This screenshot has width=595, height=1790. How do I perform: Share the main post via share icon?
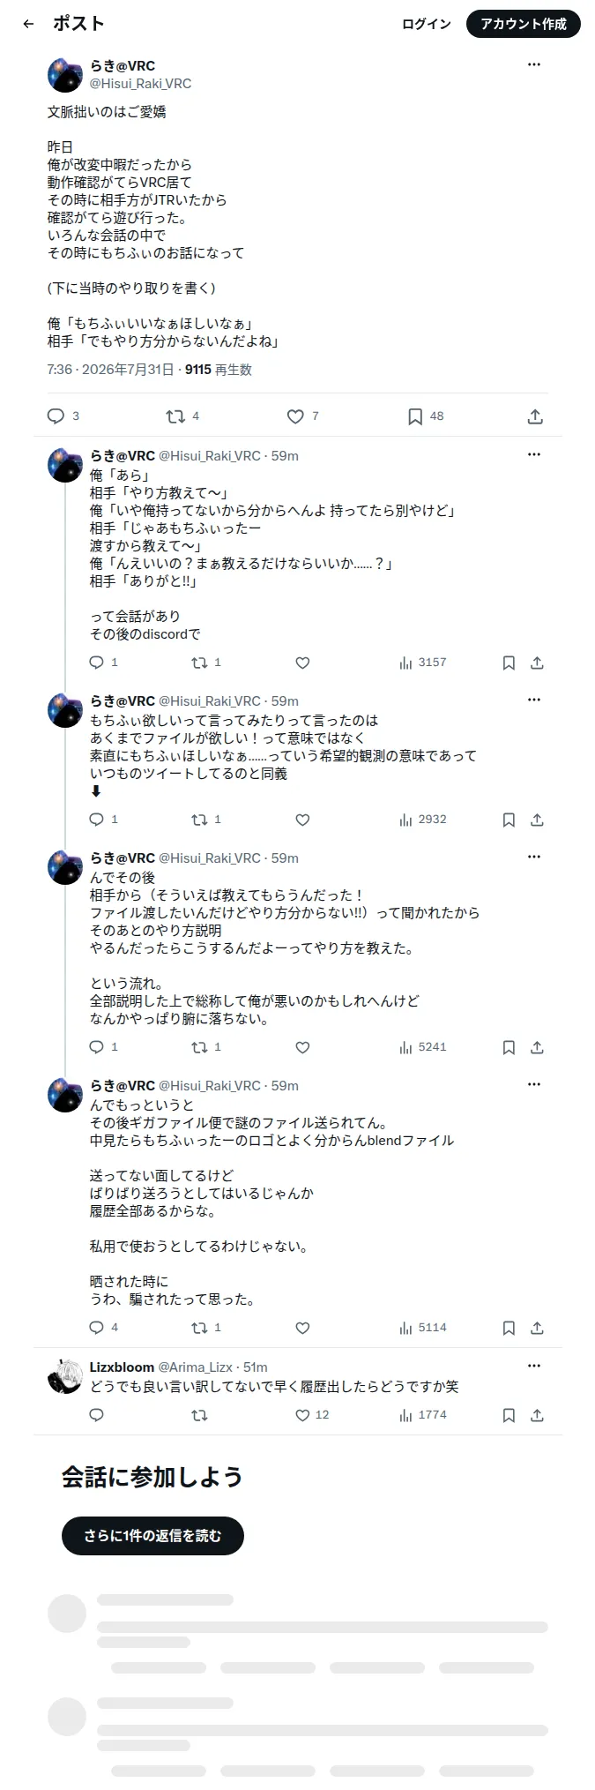(x=535, y=416)
